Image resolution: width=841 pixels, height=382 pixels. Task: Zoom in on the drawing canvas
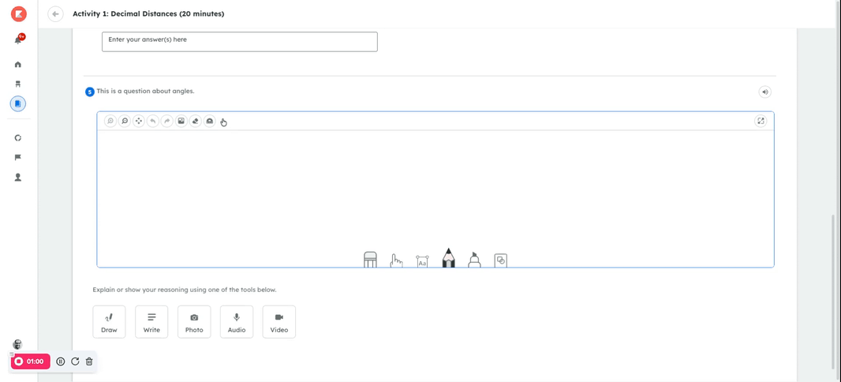click(110, 122)
